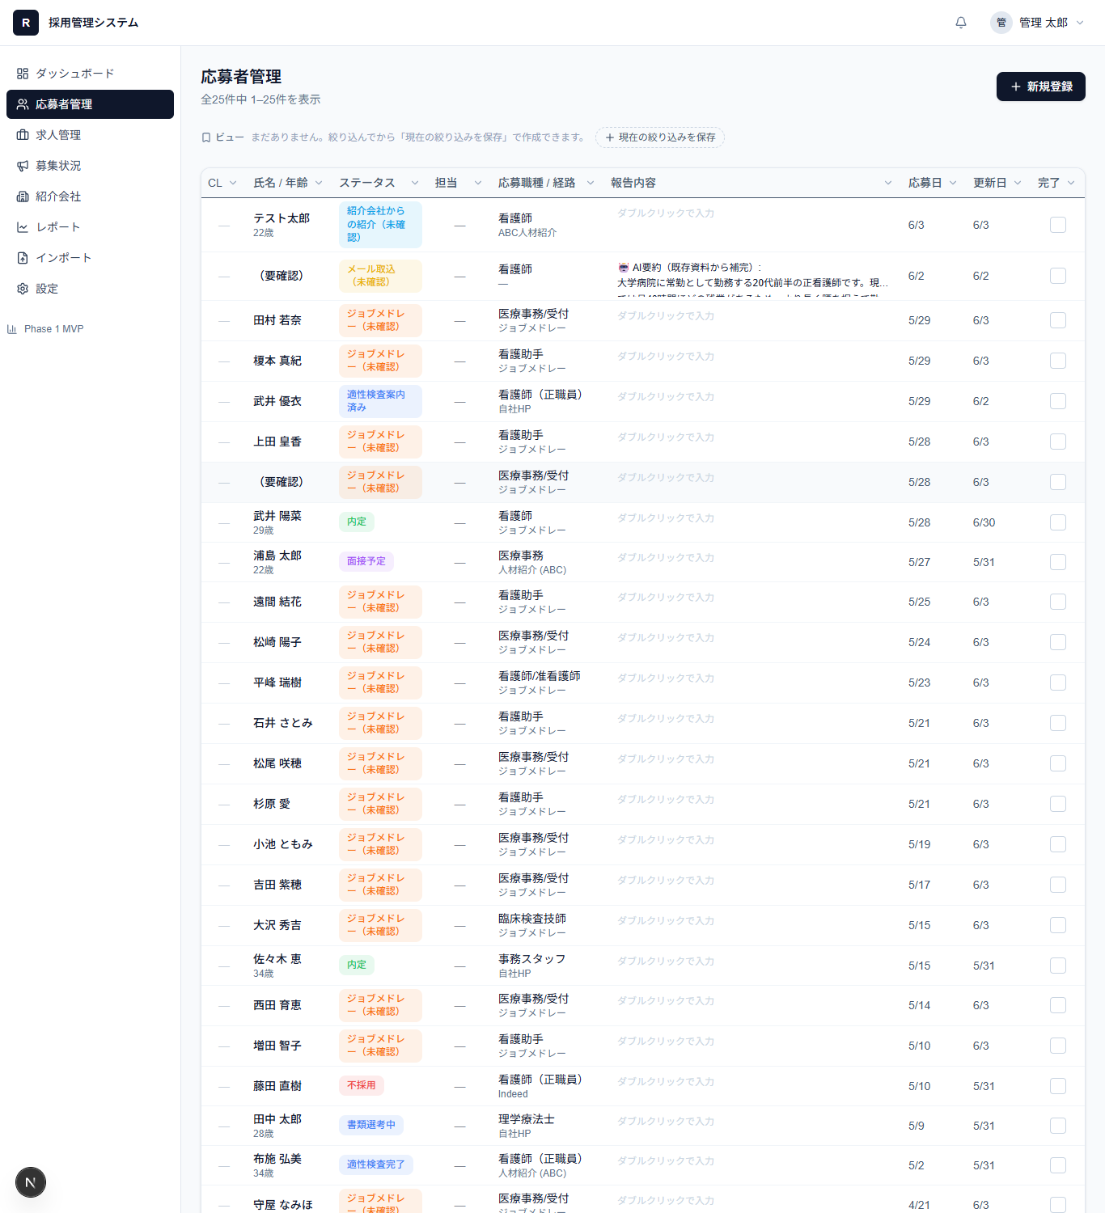Image resolution: width=1105 pixels, height=1213 pixels.
Task: Click 適性検査完了 badge for 布施 弘美
Action: pos(376,1164)
